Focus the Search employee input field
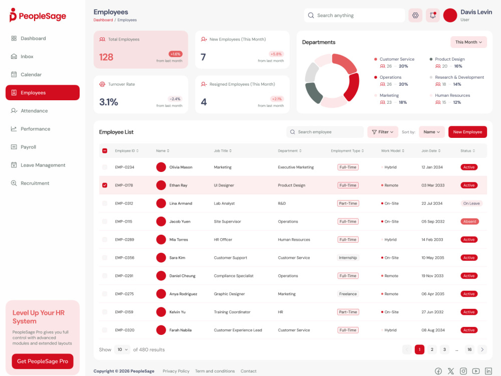 coord(325,132)
